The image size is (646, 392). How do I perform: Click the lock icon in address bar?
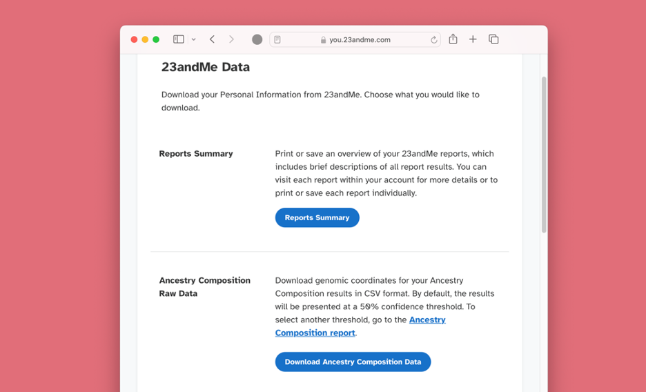(323, 40)
